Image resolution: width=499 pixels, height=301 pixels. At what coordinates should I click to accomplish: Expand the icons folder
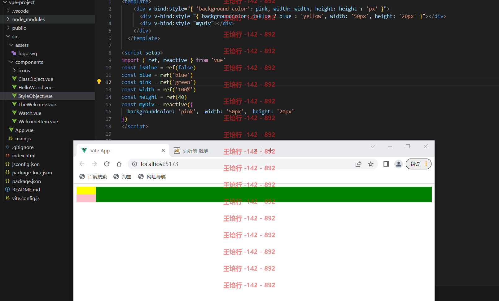[x=14, y=70]
